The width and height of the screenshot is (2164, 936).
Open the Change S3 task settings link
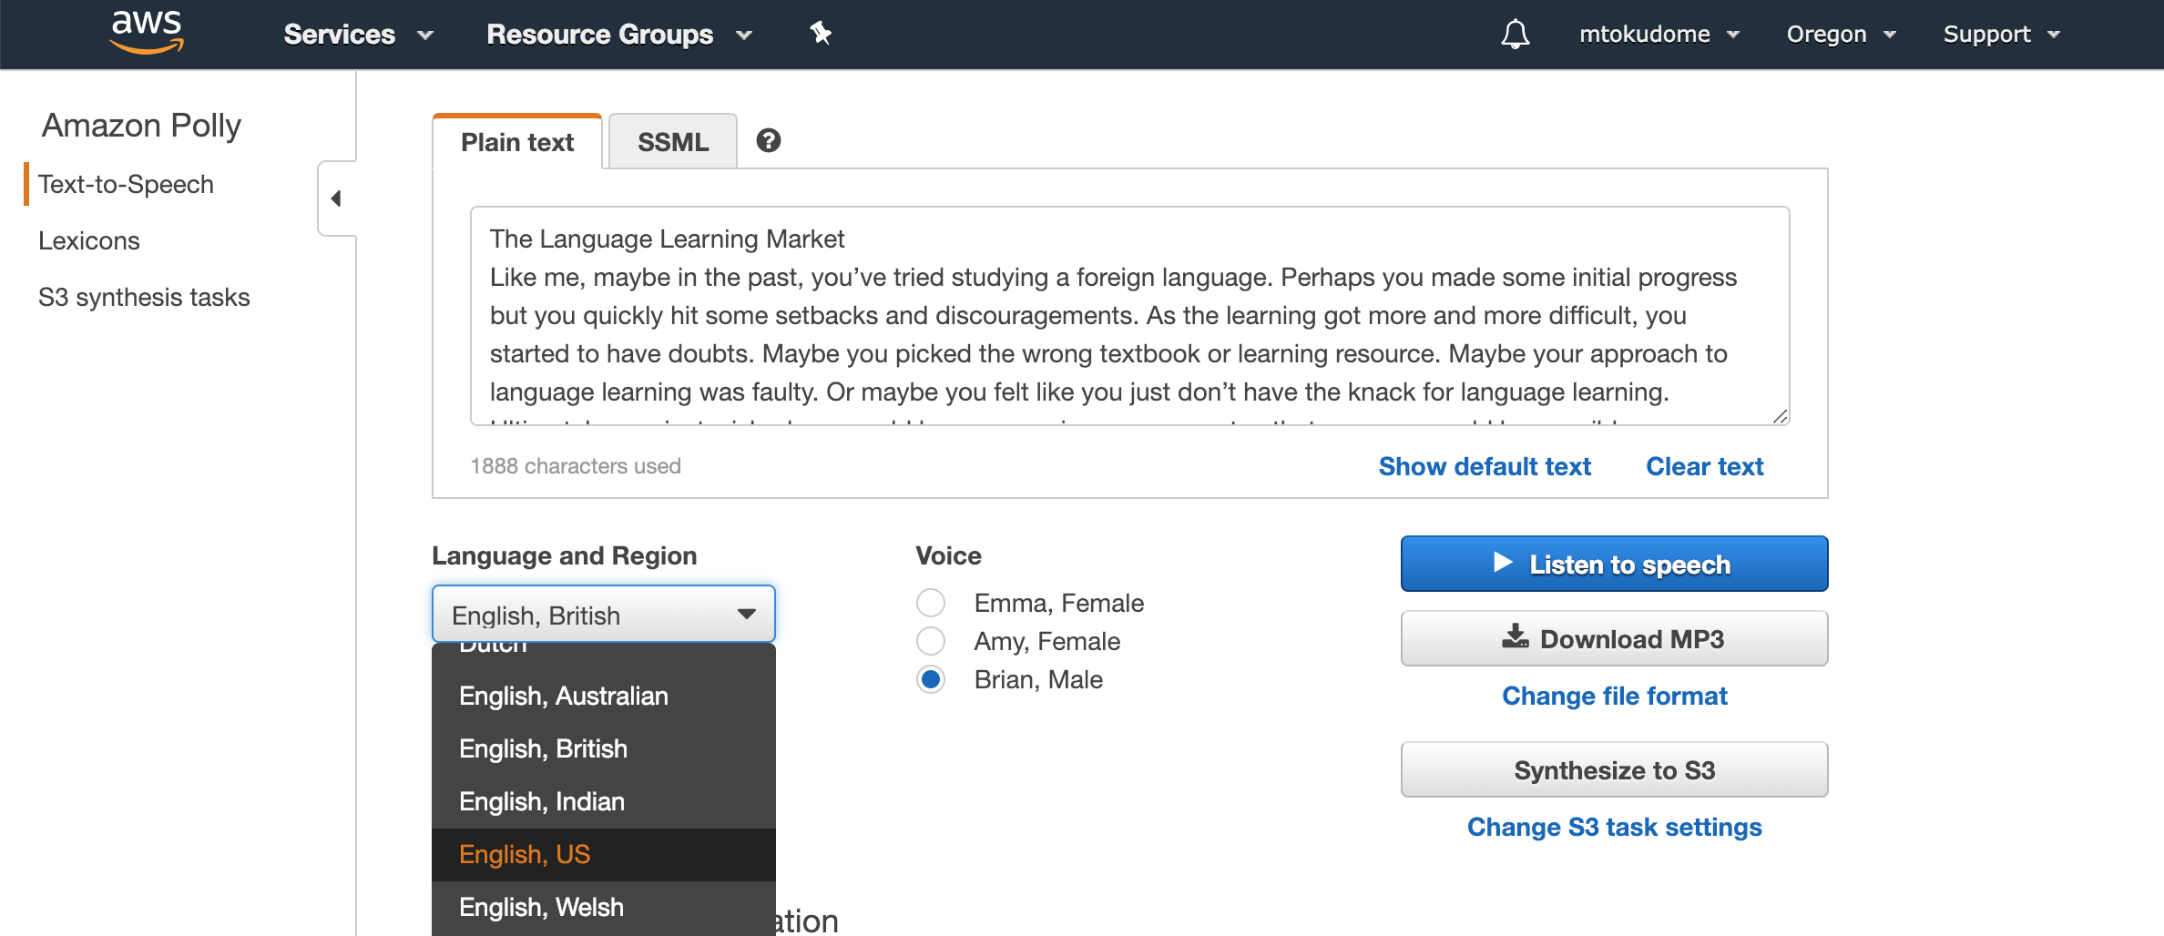1614,827
